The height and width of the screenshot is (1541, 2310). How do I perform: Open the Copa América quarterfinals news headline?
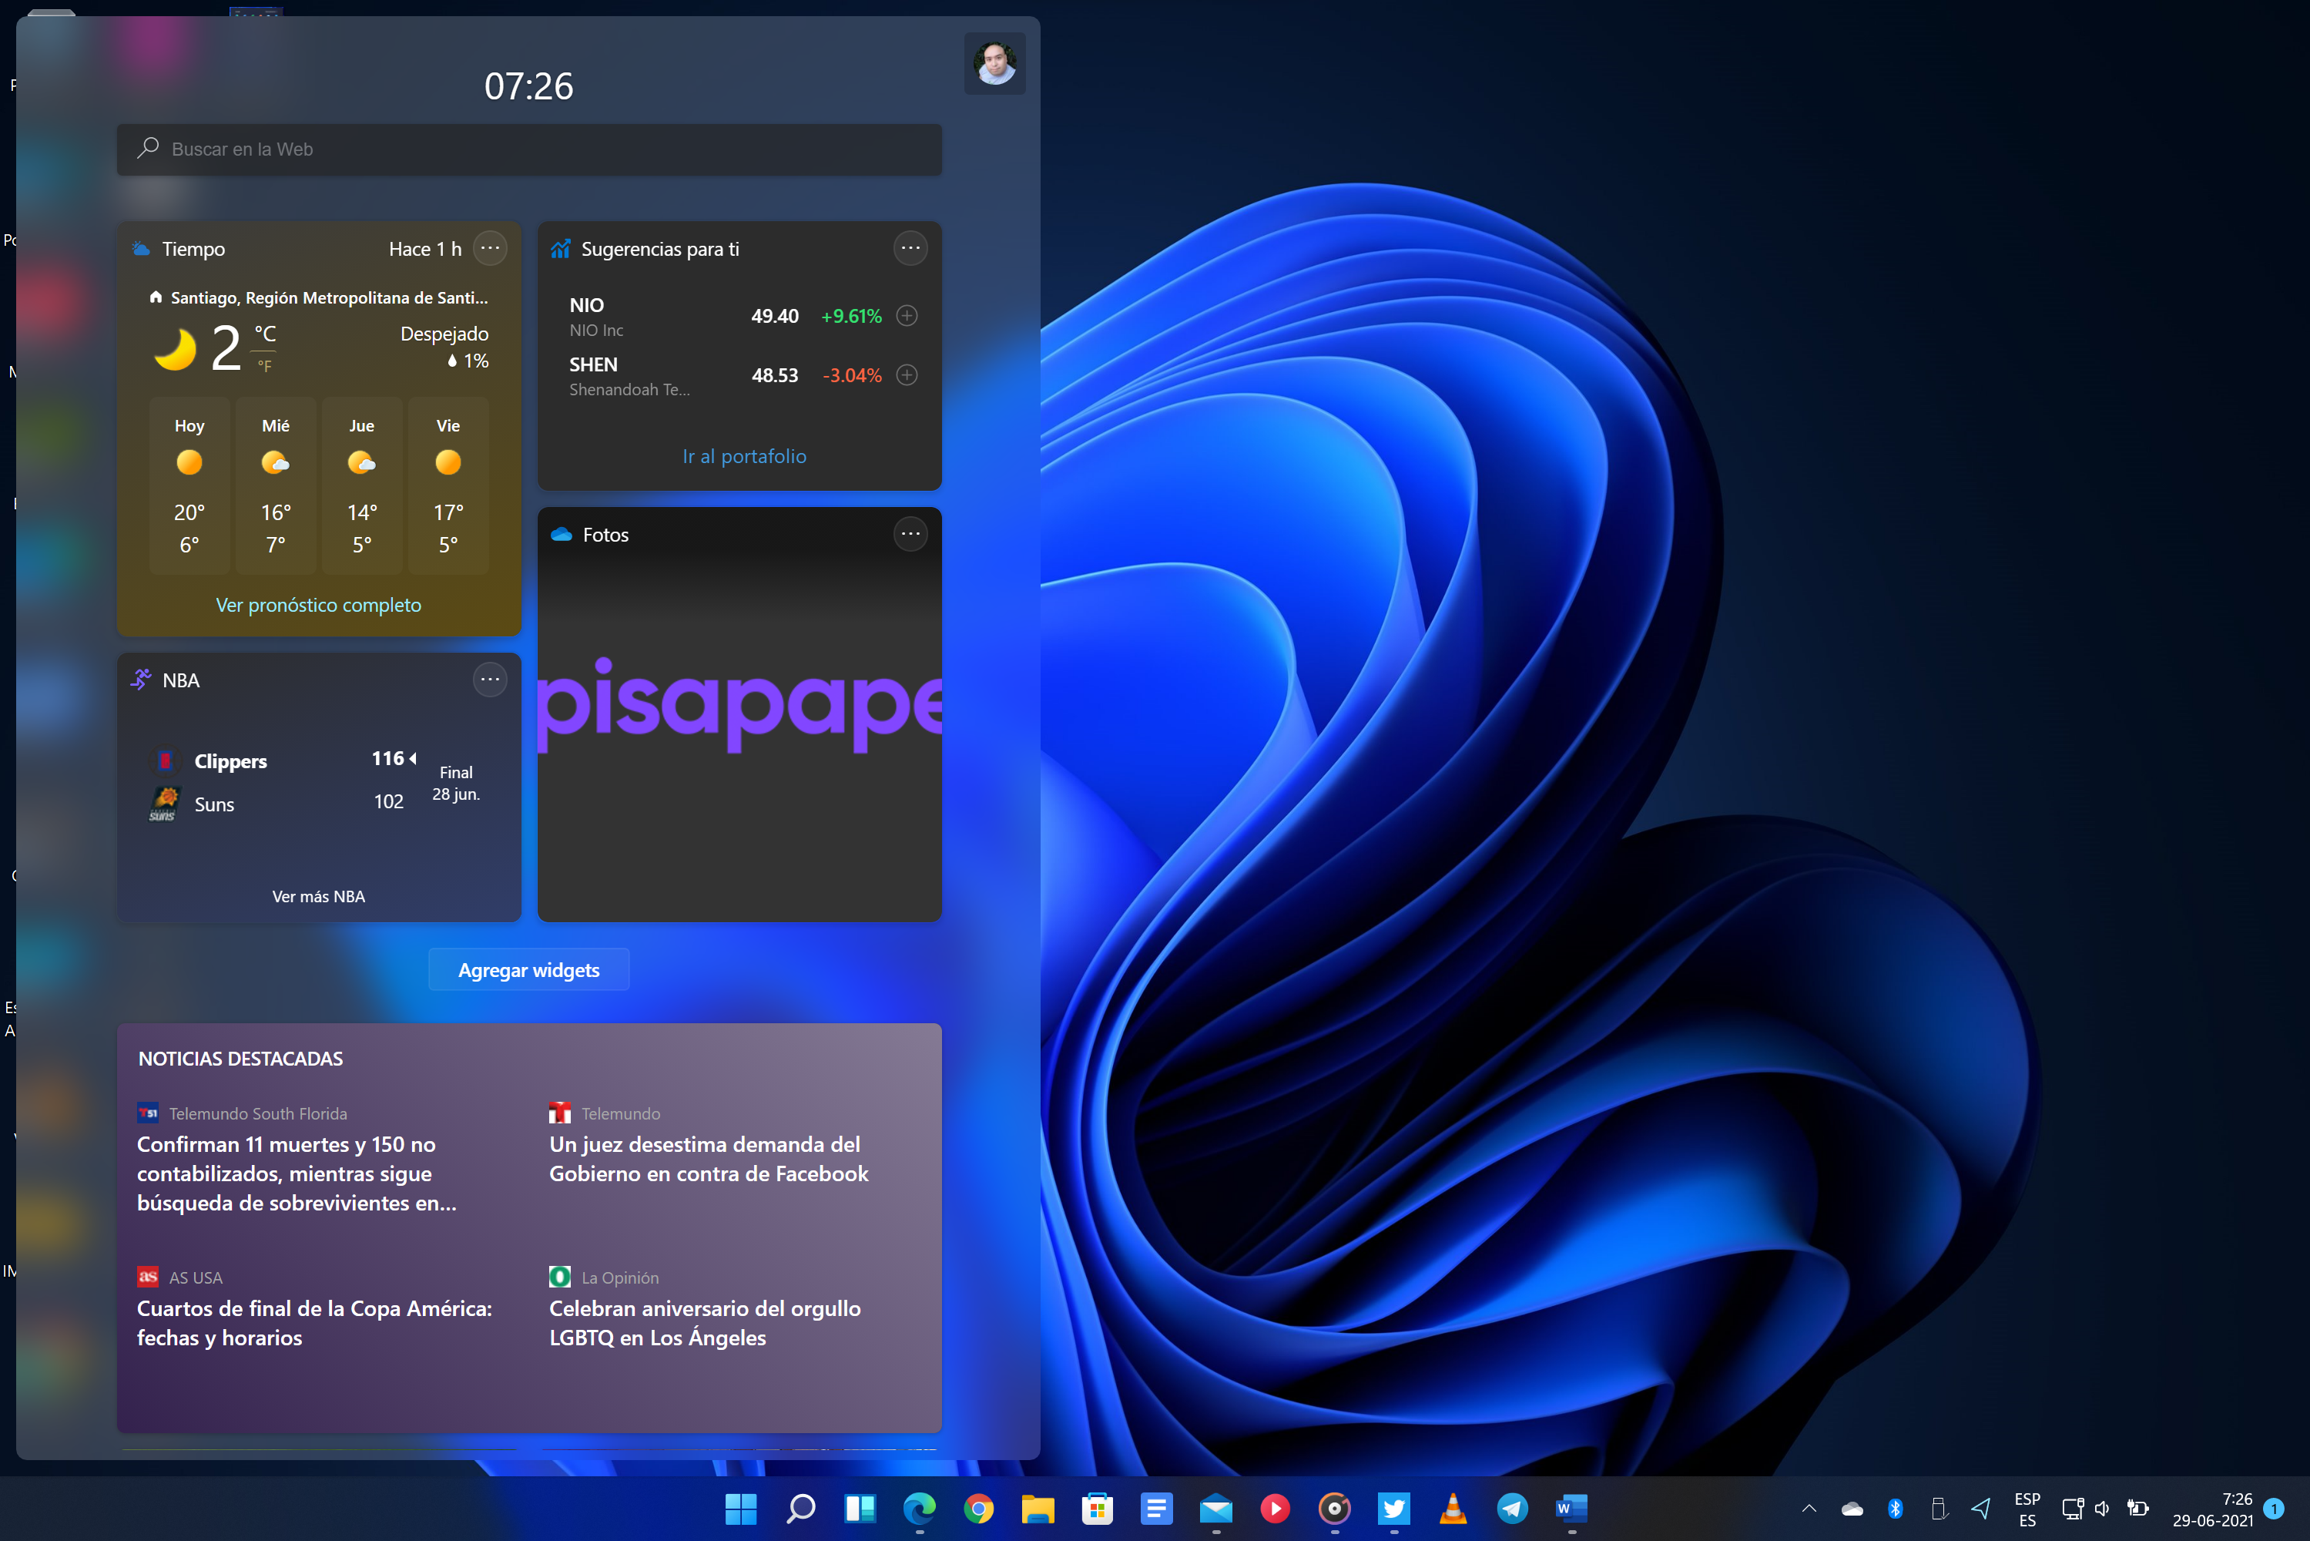pos(314,1322)
